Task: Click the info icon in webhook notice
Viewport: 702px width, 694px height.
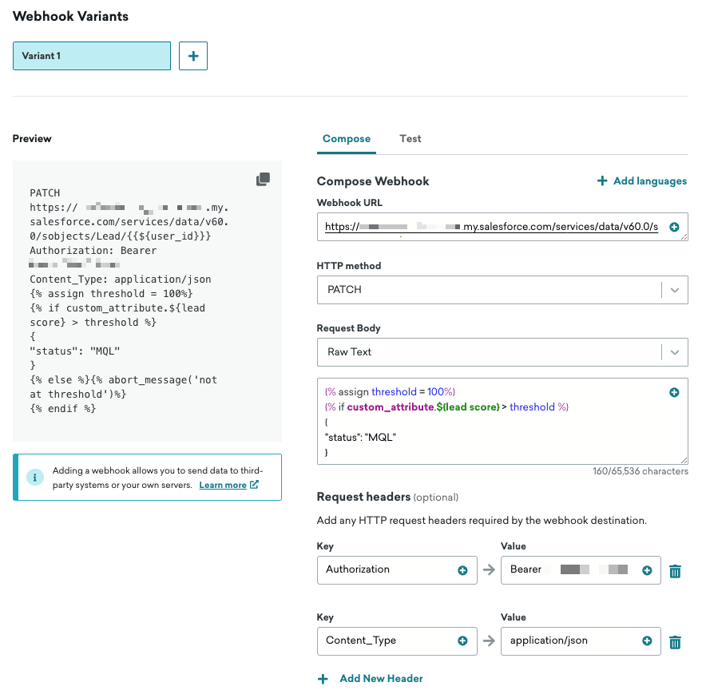Action: pyautogui.click(x=35, y=478)
